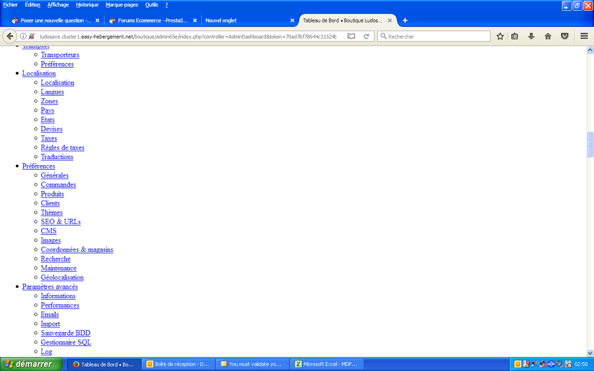594x371 pixels.
Task: Open Devises link
Action: (52, 129)
